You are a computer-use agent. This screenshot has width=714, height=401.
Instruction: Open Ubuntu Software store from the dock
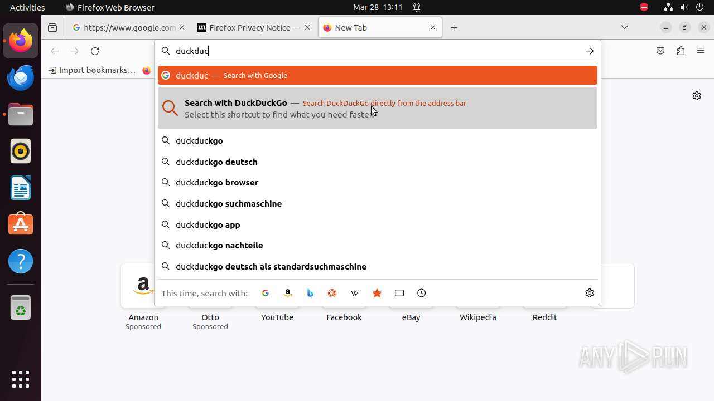click(21, 224)
